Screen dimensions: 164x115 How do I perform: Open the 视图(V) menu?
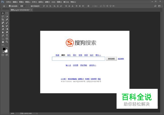(x=59, y=2)
